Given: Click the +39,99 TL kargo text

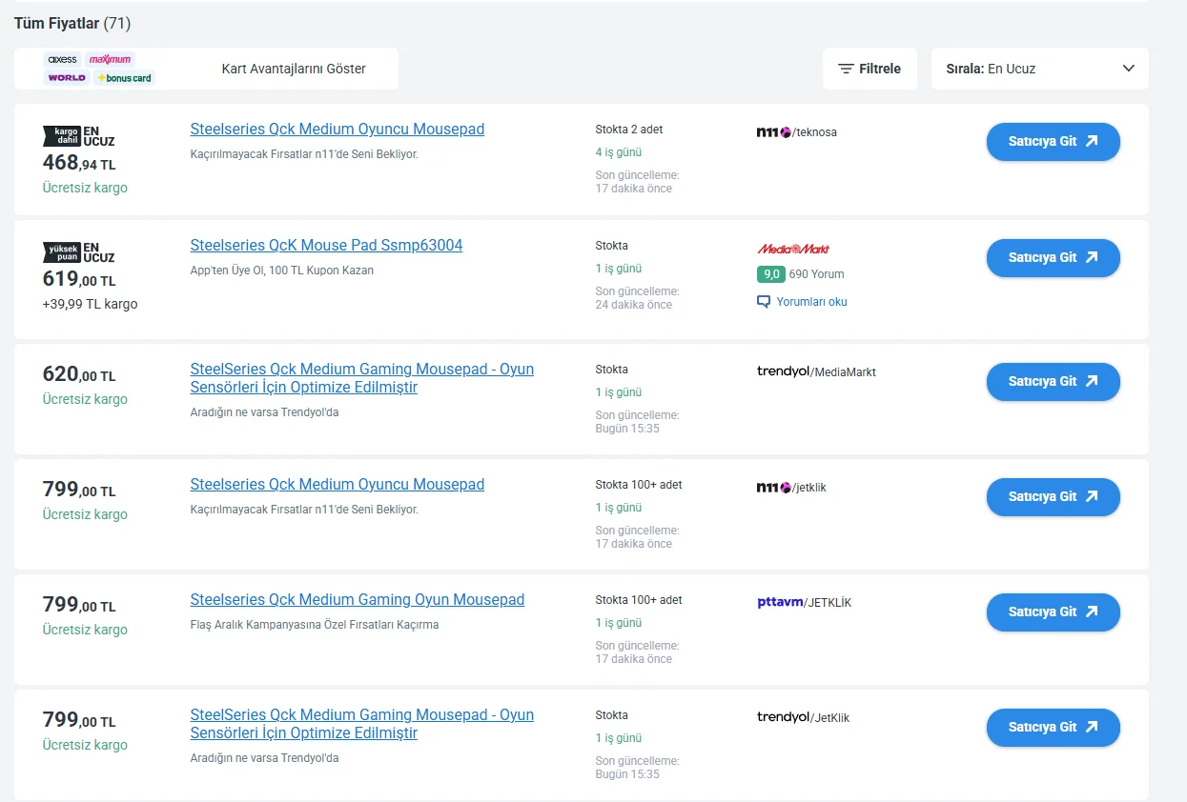Looking at the screenshot, I should pos(90,305).
